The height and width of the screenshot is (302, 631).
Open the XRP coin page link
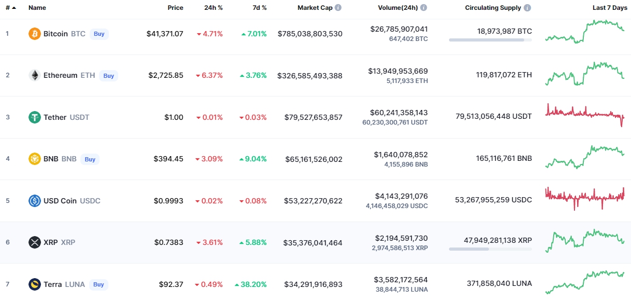pyautogui.click(x=51, y=242)
